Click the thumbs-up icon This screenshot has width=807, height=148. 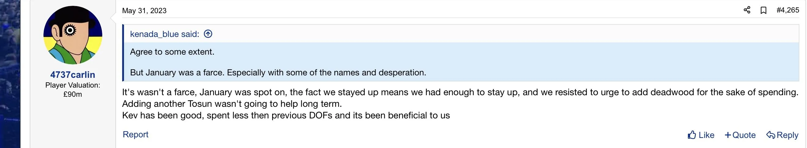(x=692, y=135)
